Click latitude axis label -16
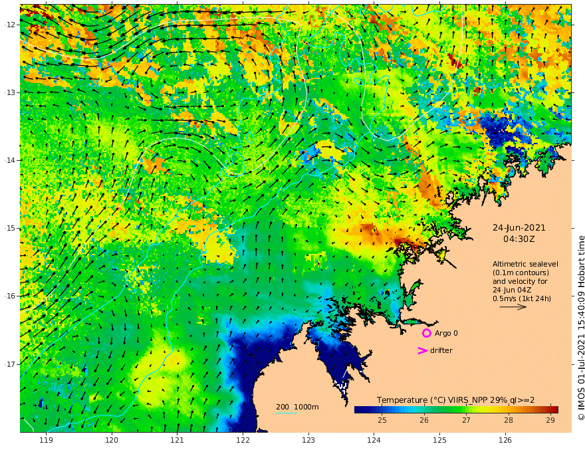Viewport: 585px width, 452px height. 10,296
